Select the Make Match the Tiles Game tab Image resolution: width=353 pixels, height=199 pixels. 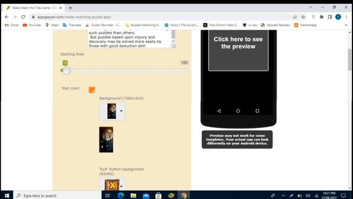point(34,8)
